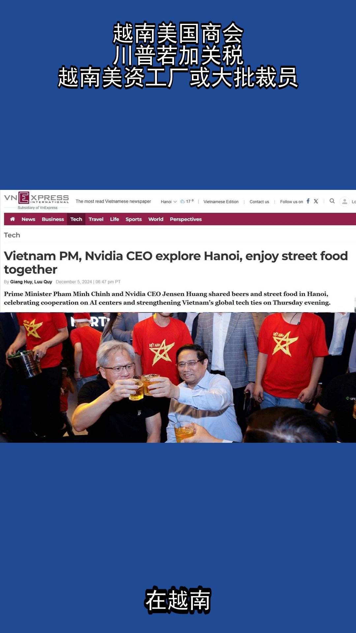
Task: Open the World section
Action: [156, 219]
